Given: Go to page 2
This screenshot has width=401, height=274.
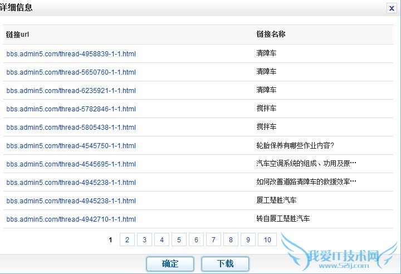Looking at the screenshot, I should coord(127,239).
